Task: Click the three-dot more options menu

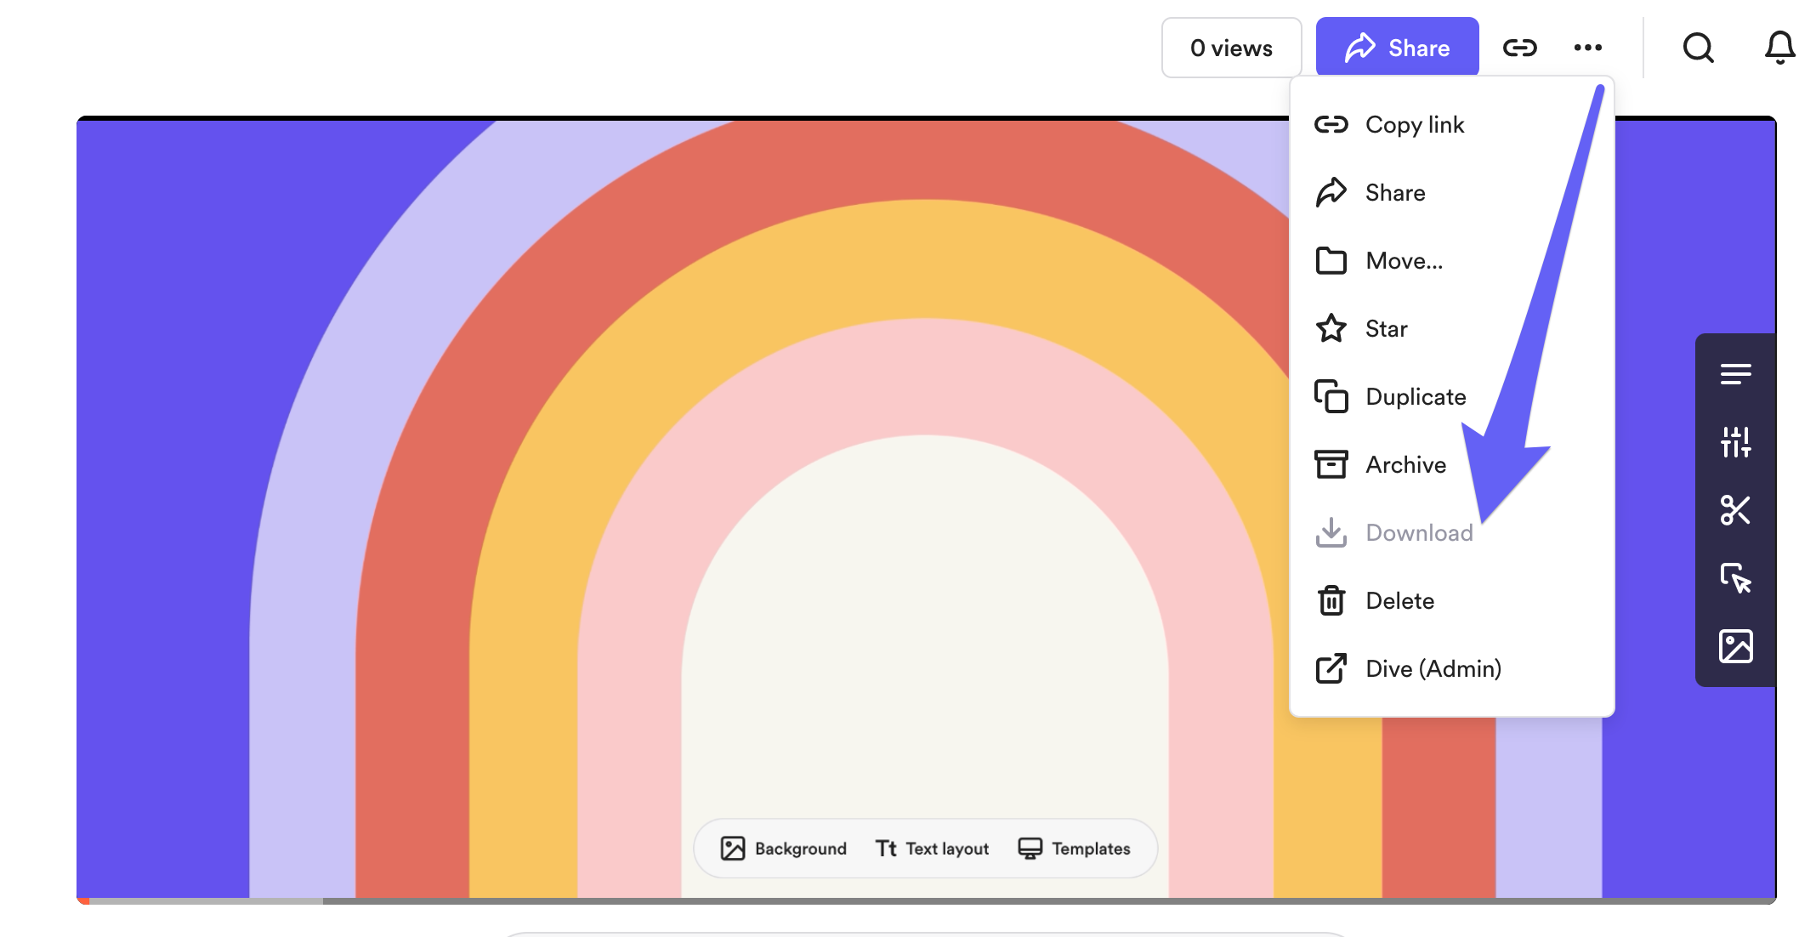Action: pos(1590,49)
